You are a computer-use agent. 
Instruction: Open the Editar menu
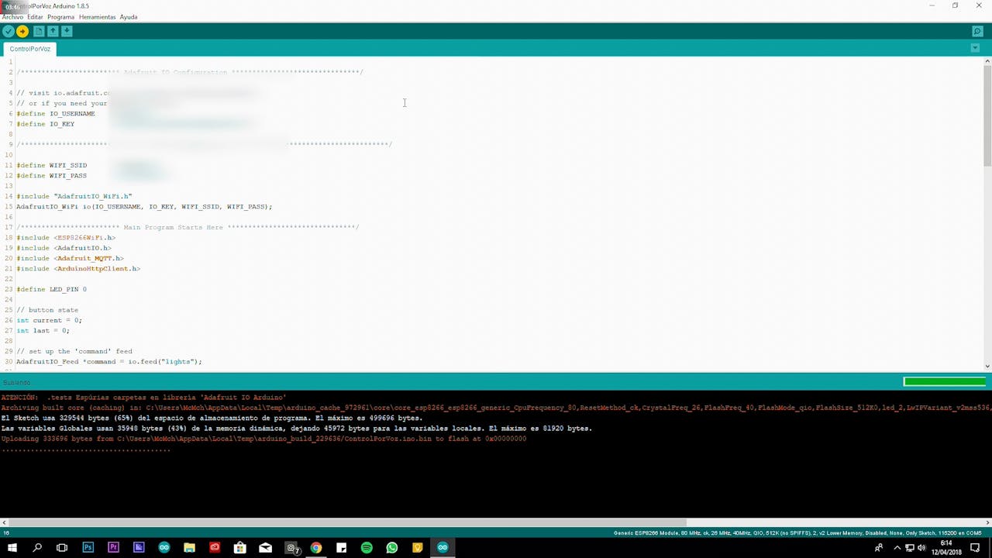click(35, 17)
